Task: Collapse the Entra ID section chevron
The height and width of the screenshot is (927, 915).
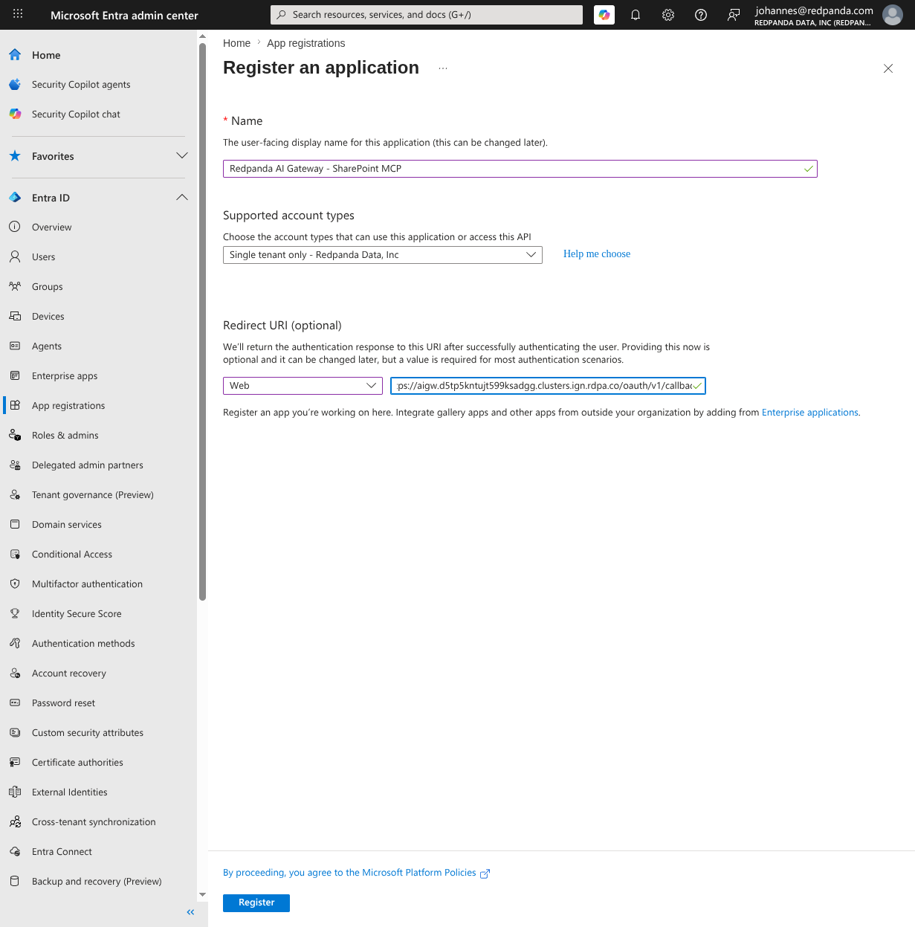Action: 182,198
